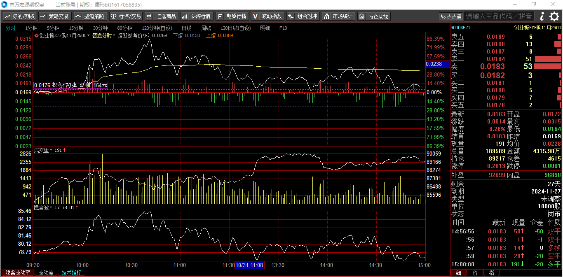
Task: Open 超级策略 super strategy
Action: [x=90, y=16]
